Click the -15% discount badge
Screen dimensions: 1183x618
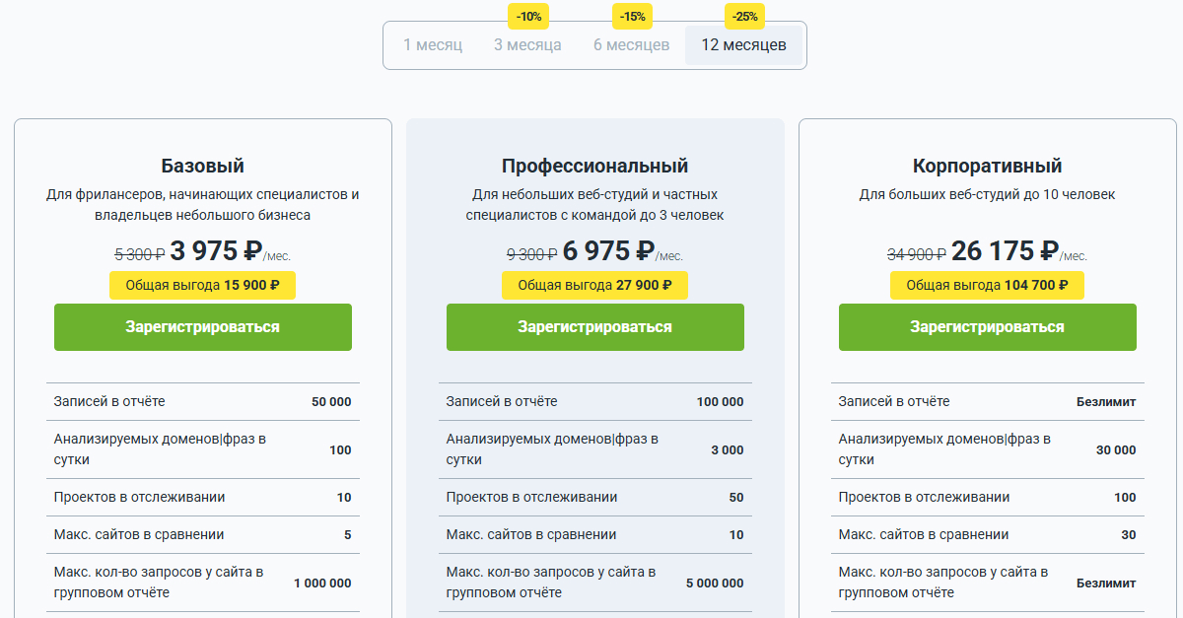coord(632,17)
